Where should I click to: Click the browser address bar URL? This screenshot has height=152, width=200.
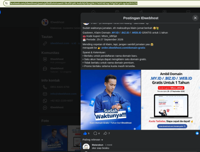click(x=74, y=3)
